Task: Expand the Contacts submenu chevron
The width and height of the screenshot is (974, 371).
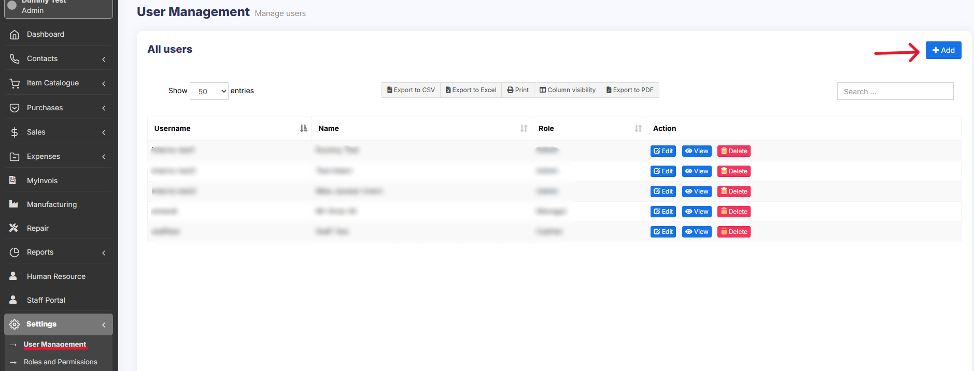Action: [x=104, y=60]
